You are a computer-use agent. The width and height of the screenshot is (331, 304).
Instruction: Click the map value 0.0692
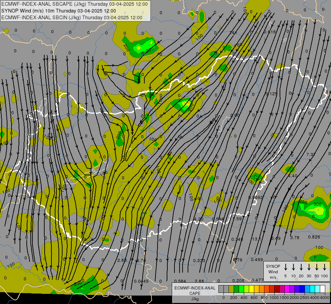click(256, 198)
